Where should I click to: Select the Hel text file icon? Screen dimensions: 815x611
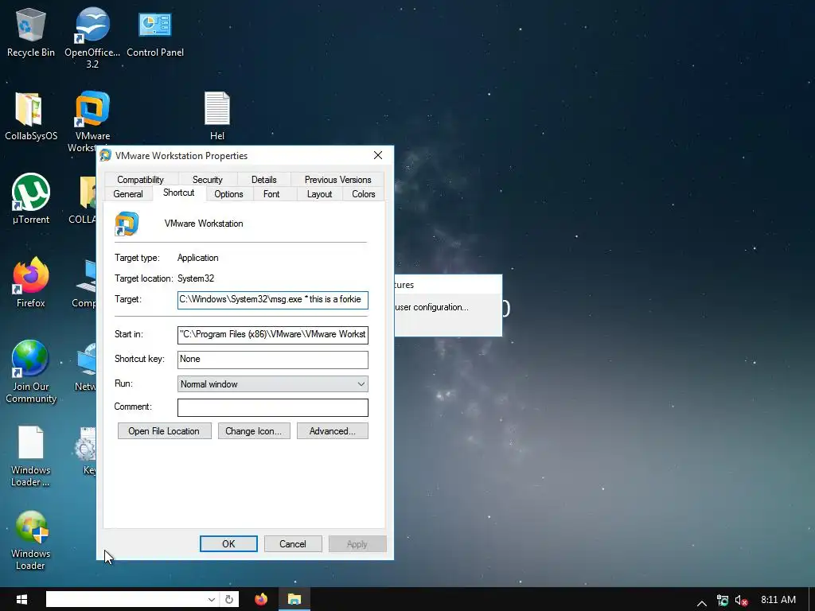coord(216,116)
